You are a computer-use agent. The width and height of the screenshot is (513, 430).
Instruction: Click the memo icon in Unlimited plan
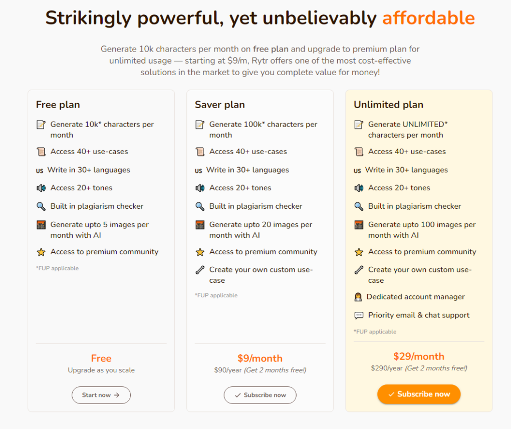click(x=359, y=125)
